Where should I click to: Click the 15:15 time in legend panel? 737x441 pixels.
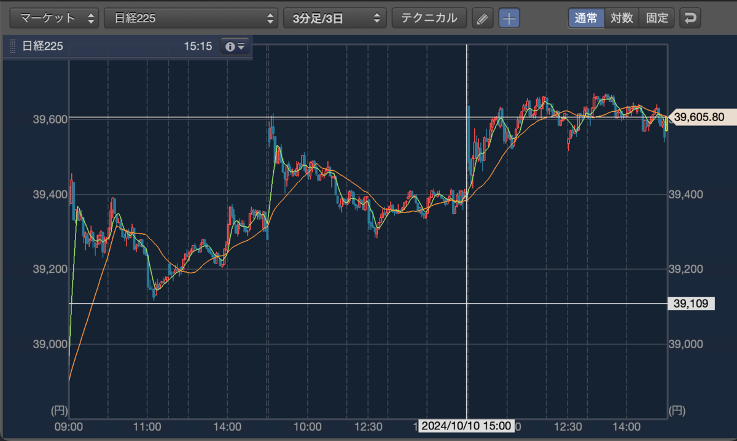tap(197, 46)
